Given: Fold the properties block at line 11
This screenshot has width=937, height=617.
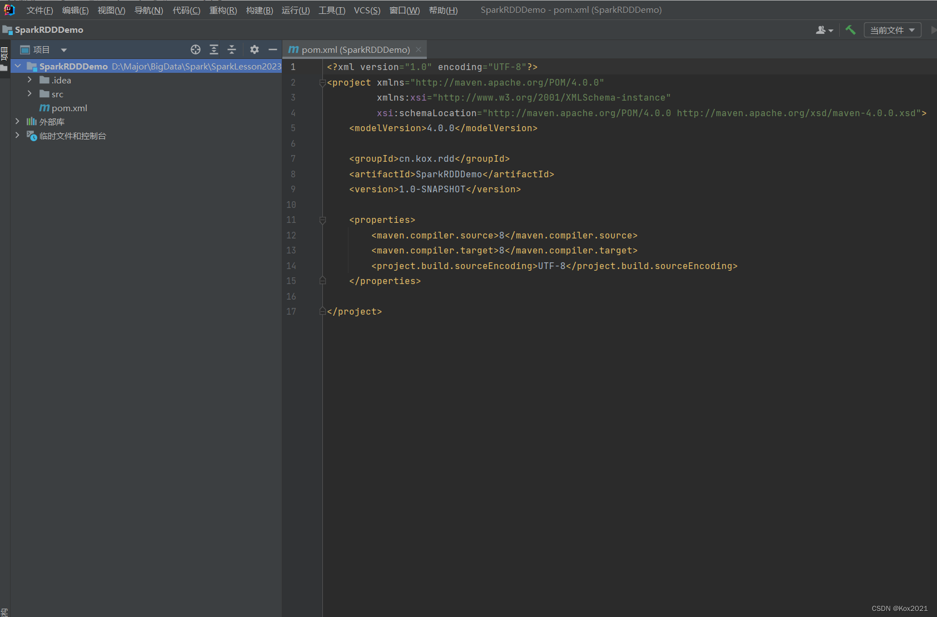Looking at the screenshot, I should pos(322,220).
